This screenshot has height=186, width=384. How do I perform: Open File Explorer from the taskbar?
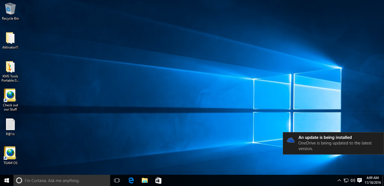(144, 180)
